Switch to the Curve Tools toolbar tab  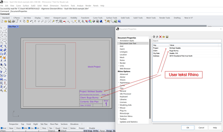click(x=97, y=18)
